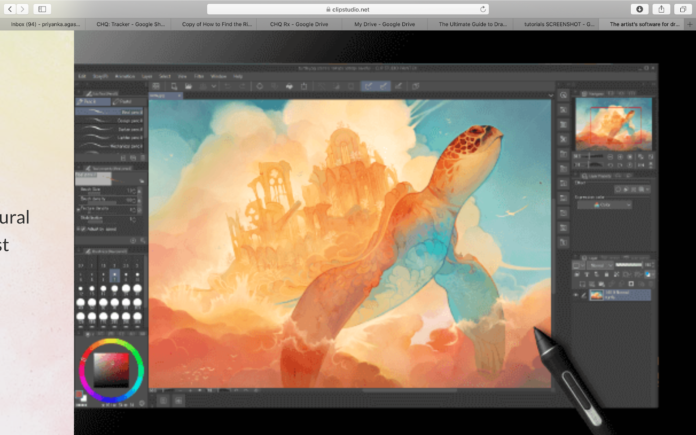Open the Edit menu in Clip Studio
The height and width of the screenshot is (435, 696).
[x=82, y=76]
